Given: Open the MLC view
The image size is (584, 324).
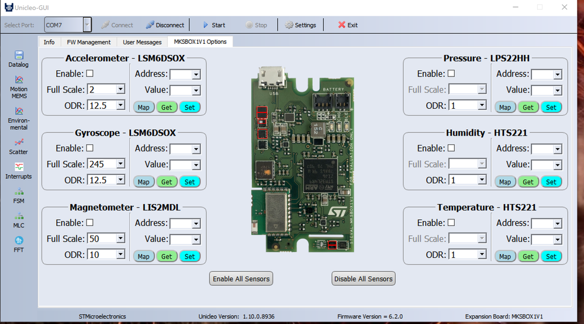Looking at the screenshot, I should 19,220.
